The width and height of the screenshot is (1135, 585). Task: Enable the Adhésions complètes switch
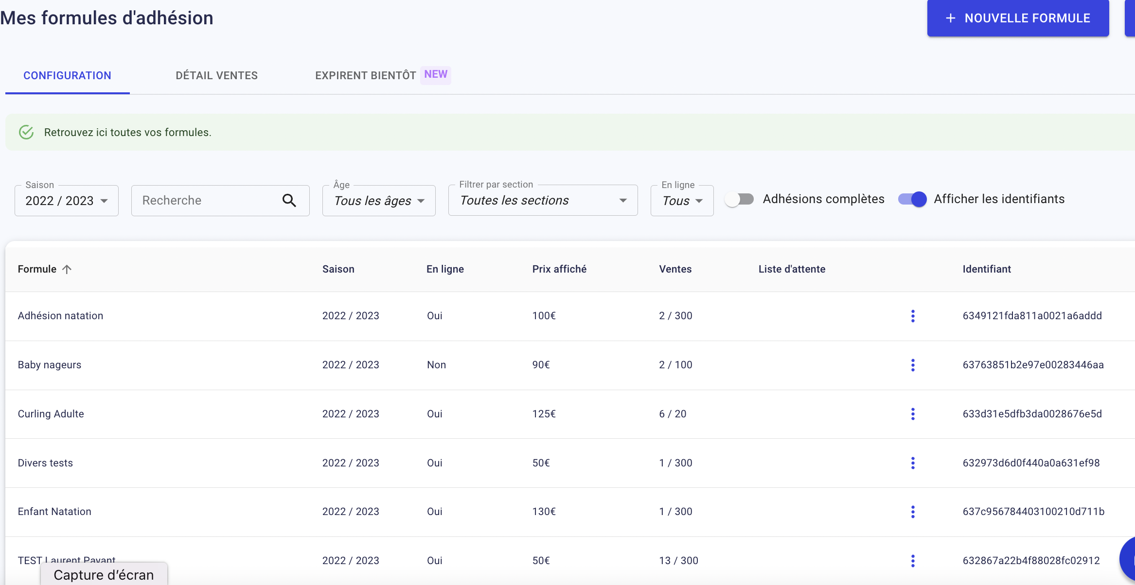click(739, 199)
